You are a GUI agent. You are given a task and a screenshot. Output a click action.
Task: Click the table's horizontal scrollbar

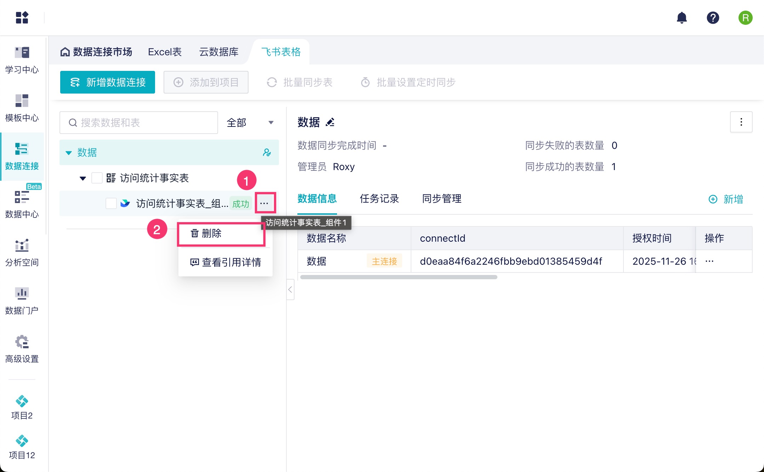click(399, 277)
